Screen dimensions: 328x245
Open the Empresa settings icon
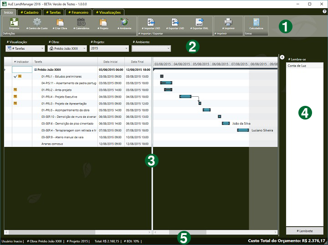[x=14, y=22]
